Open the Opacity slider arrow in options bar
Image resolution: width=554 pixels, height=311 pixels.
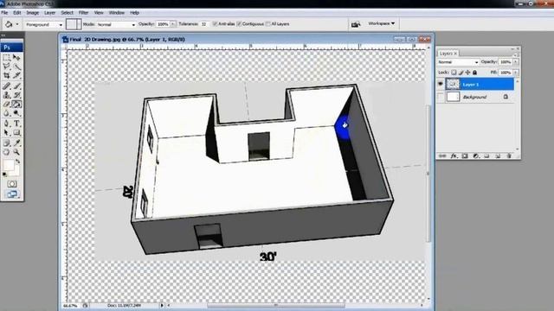coord(173,24)
